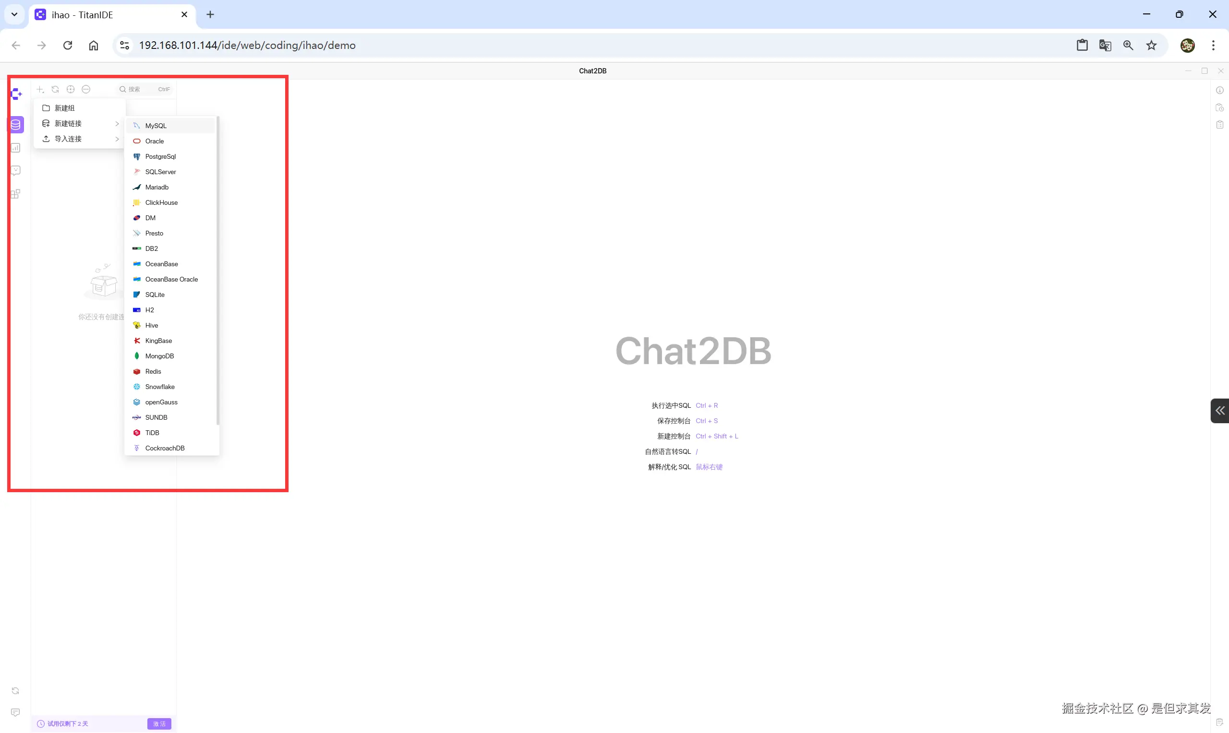Select MySQL from the database list

156,126
